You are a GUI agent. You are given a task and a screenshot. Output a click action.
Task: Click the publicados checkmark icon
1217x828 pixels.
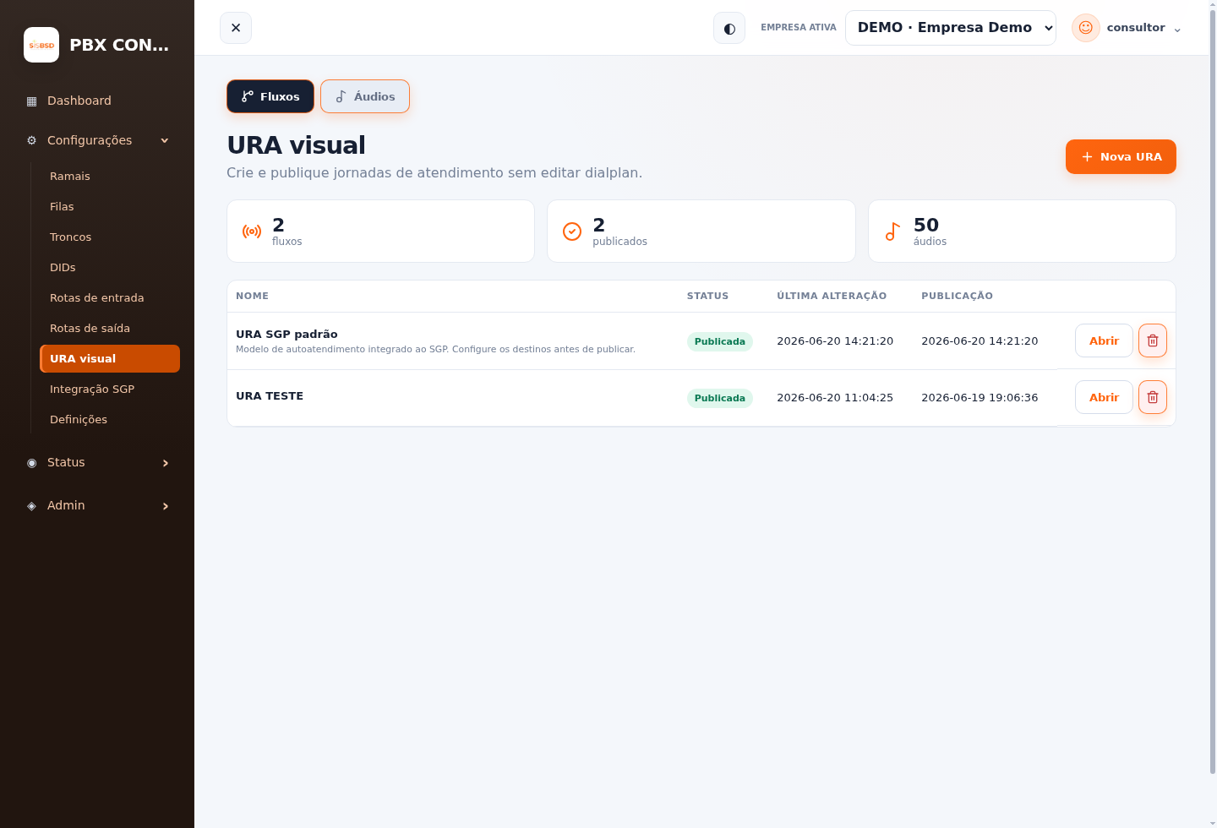tap(572, 232)
